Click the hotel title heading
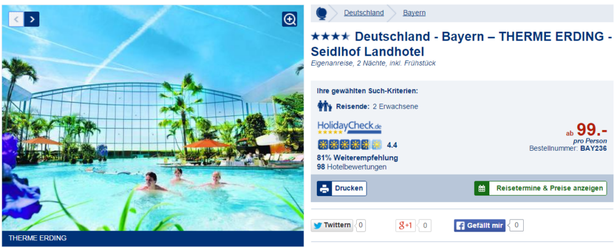This screenshot has width=614, height=247. 461,44
